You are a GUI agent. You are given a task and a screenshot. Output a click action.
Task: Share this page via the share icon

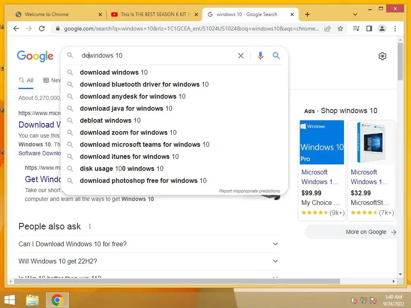point(328,28)
